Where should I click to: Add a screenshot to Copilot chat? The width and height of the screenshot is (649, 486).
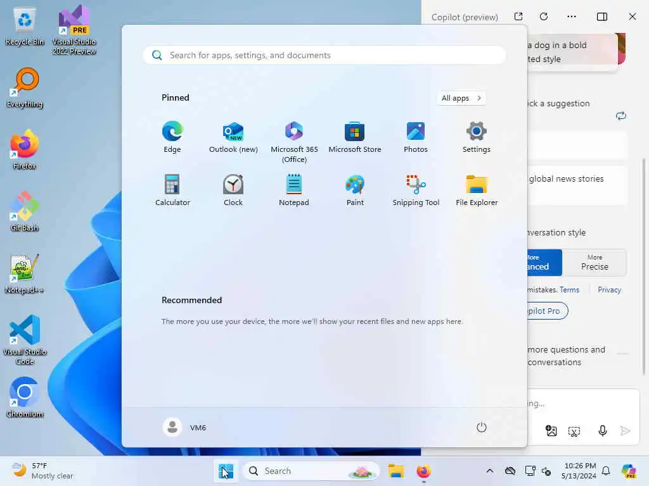pos(574,432)
